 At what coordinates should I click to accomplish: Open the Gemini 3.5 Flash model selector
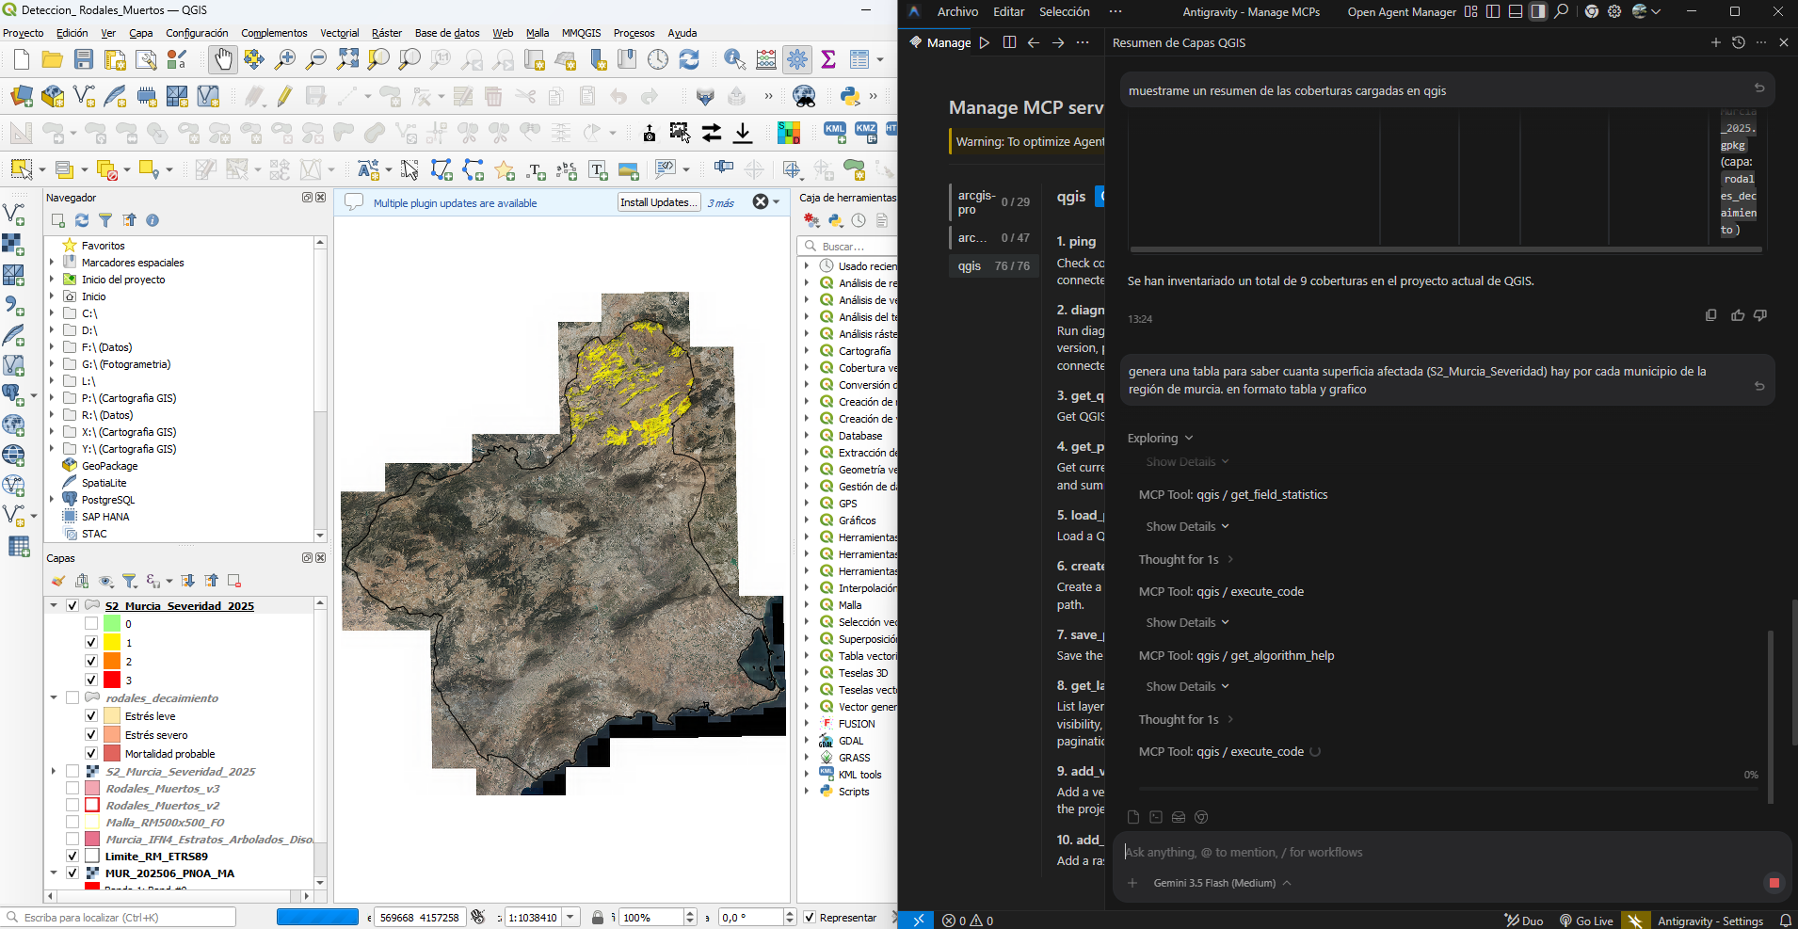pyautogui.click(x=1222, y=883)
